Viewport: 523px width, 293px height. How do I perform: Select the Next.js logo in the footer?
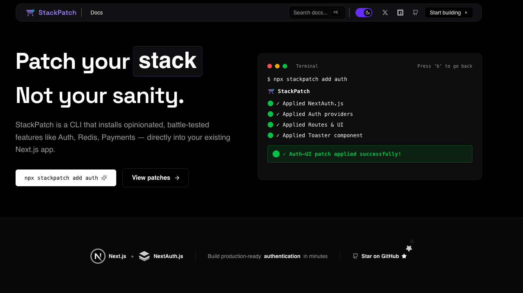[x=98, y=256]
